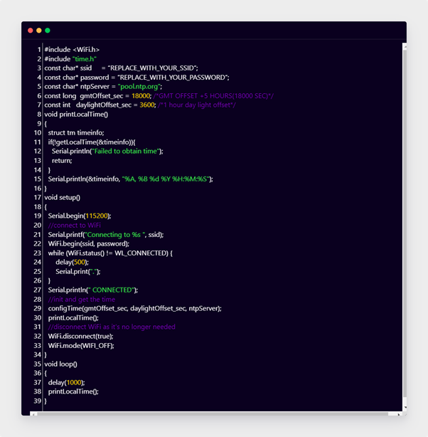Click the scrollbar up arrow
This screenshot has height=437, width=428.
(405, 46)
